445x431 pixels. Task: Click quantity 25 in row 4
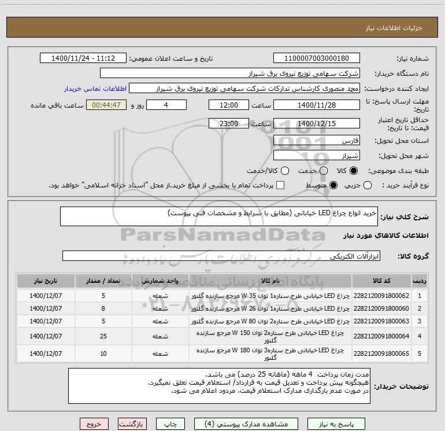tap(103, 336)
